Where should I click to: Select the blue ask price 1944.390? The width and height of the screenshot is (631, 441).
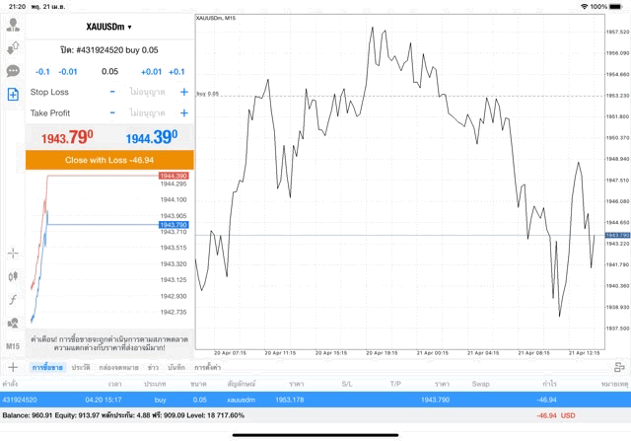click(x=152, y=137)
